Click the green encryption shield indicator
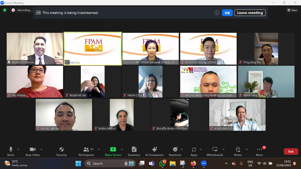This screenshot has height=169, width=301. (5, 10)
